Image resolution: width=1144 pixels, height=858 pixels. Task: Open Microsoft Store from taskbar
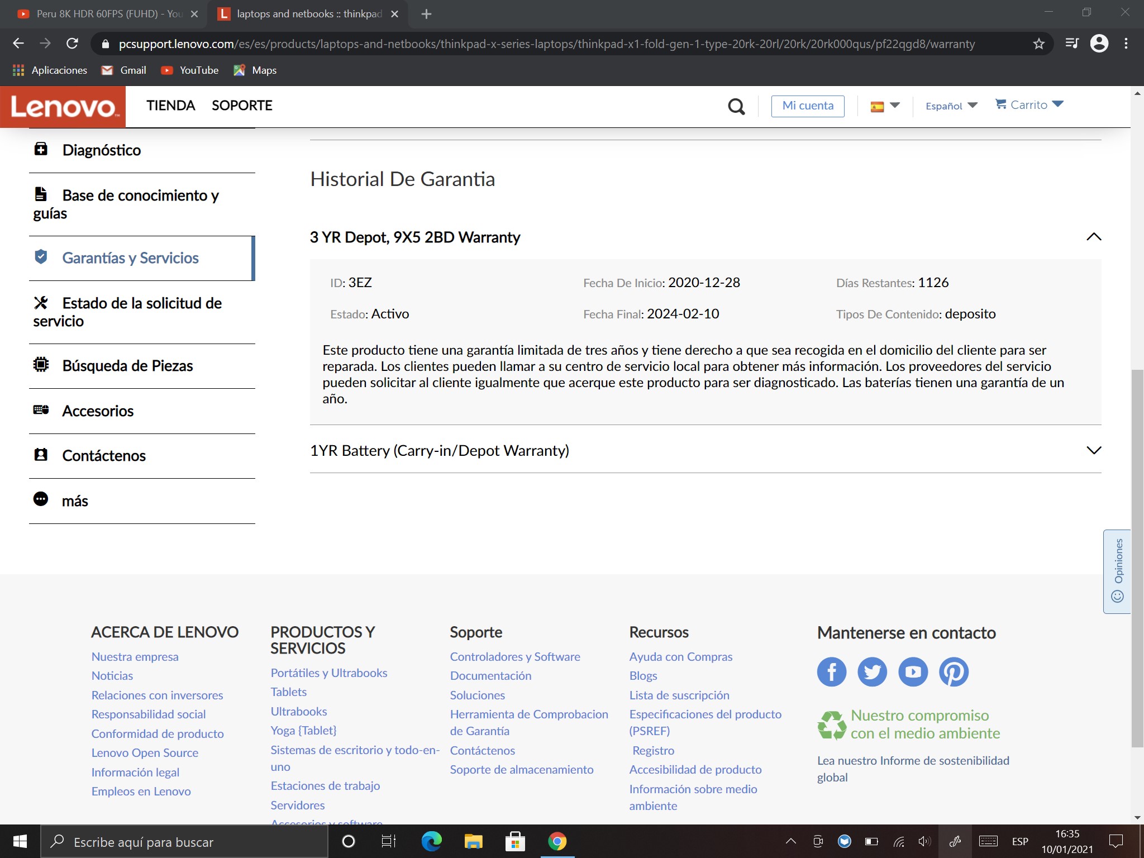tap(515, 842)
